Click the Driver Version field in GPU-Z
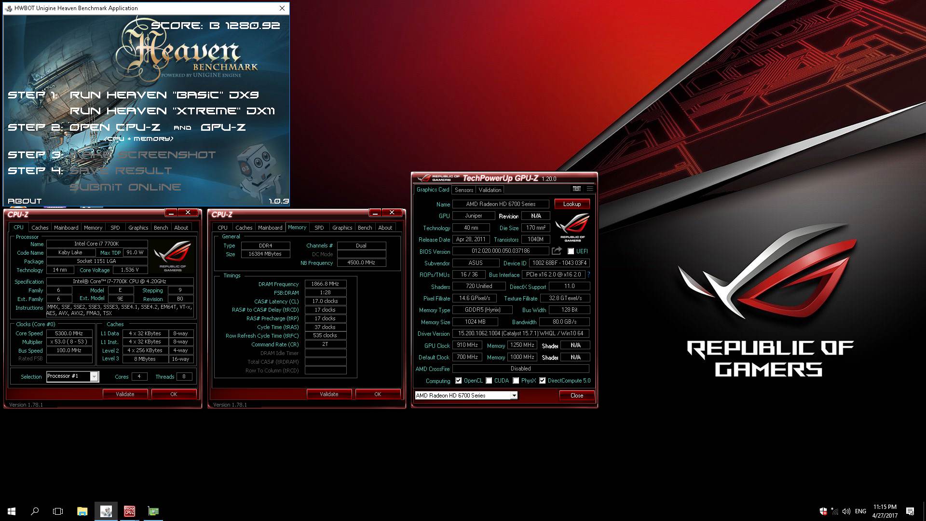The height and width of the screenshot is (521, 926). click(521, 333)
